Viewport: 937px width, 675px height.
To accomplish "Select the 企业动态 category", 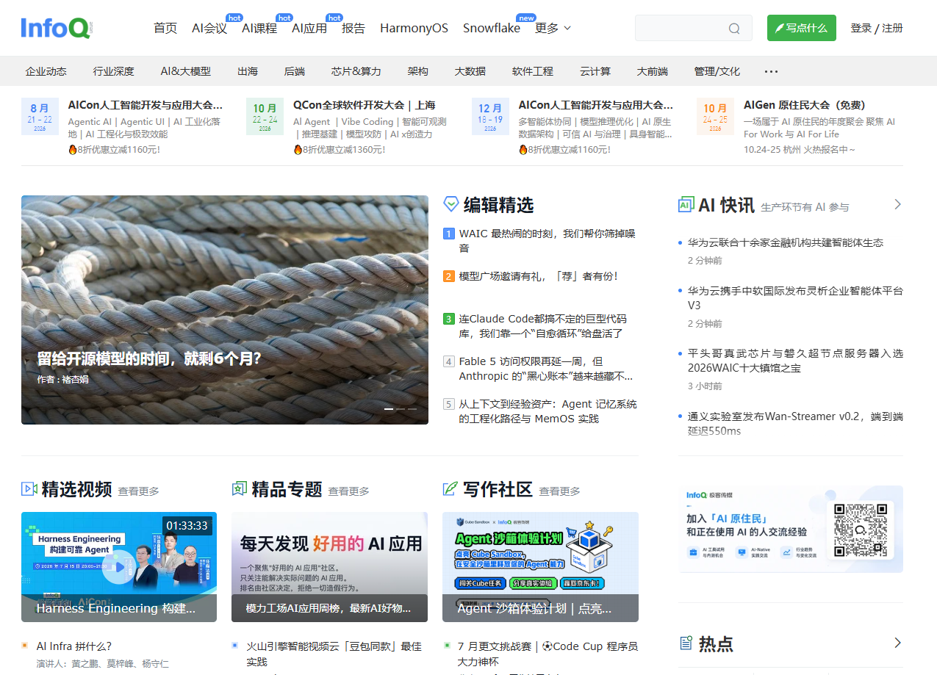I will tap(46, 71).
